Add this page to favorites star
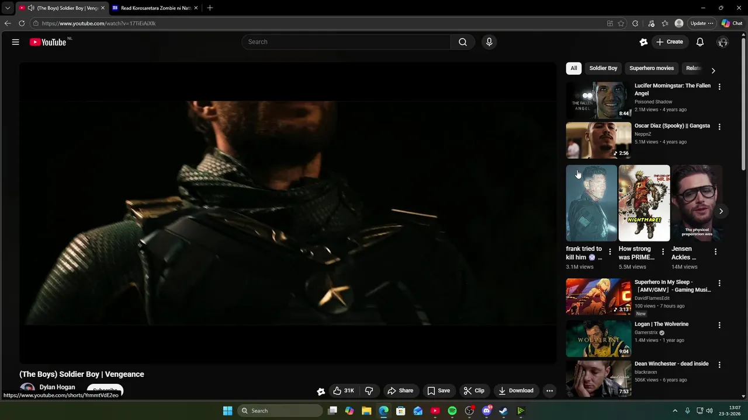This screenshot has height=420, width=748. pyautogui.click(x=621, y=23)
